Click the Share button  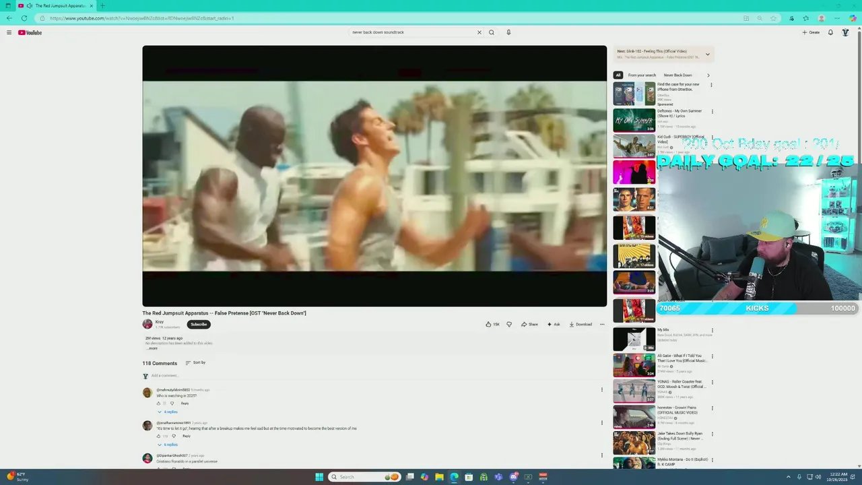click(529, 324)
